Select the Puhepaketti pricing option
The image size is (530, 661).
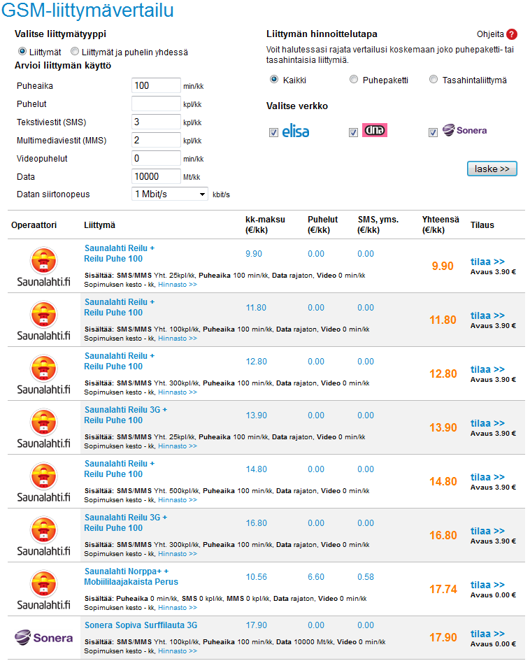point(354,80)
